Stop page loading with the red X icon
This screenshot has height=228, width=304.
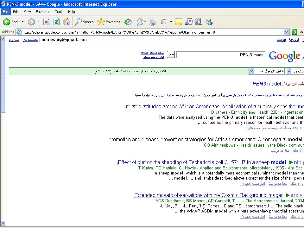click(x=46, y=22)
